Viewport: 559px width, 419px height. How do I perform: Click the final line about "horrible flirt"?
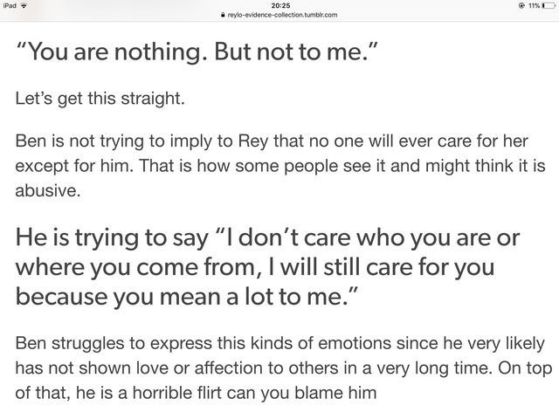196,393
